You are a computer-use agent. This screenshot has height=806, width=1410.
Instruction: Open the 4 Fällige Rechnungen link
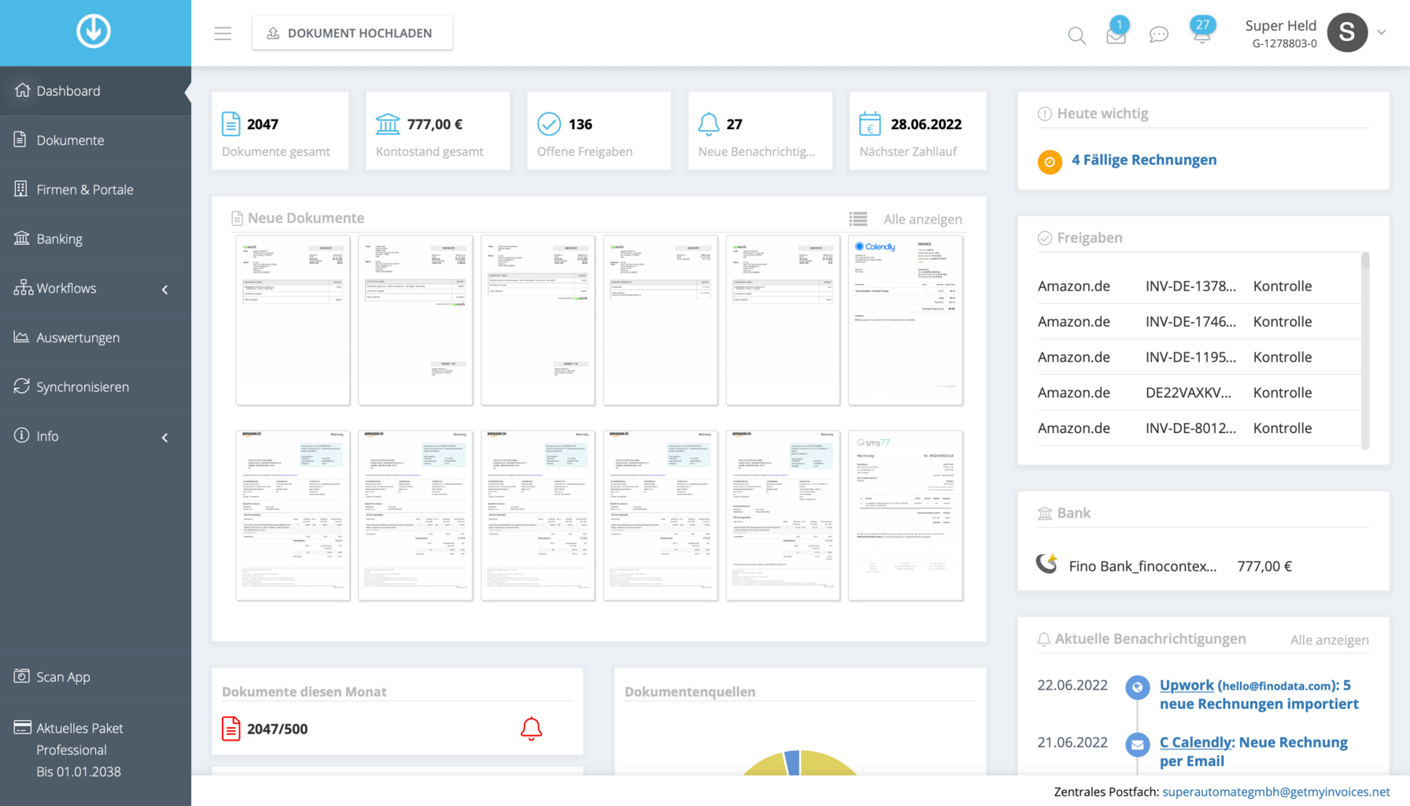tap(1144, 160)
